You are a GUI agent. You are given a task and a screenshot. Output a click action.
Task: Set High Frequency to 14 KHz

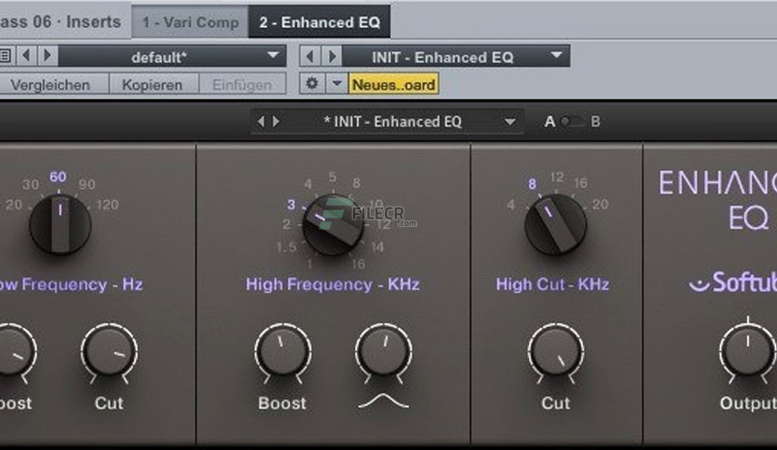(x=377, y=246)
